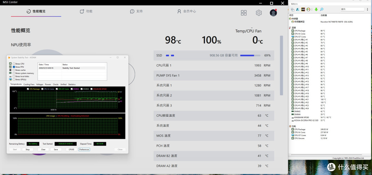Switch to the Voltages tab
372x175 pixels.
pyautogui.click(x=40, y=85)
